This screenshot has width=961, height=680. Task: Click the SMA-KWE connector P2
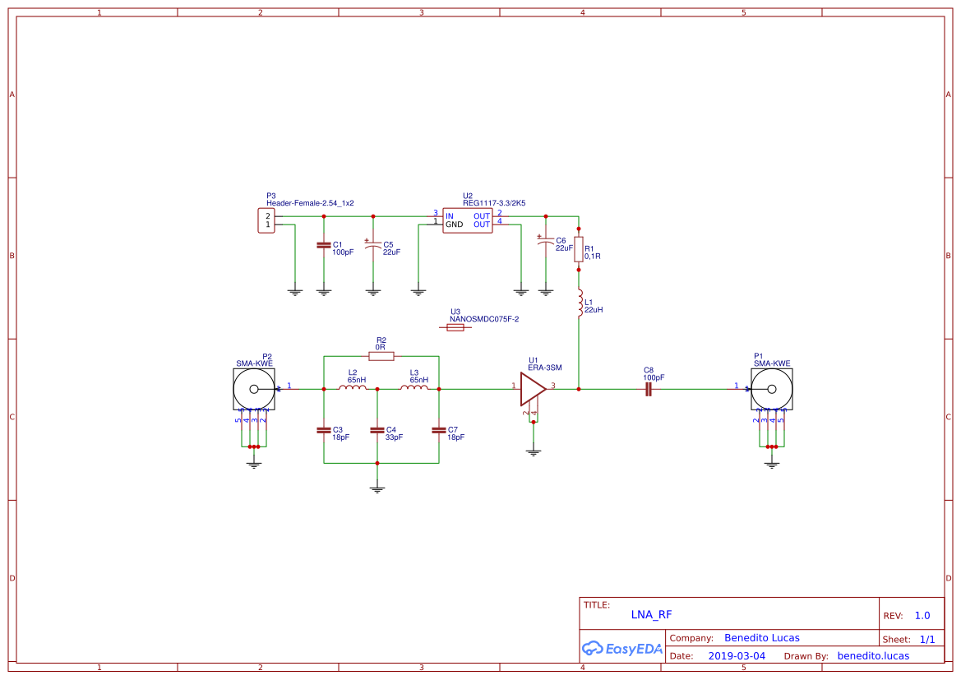coord(253,387)
